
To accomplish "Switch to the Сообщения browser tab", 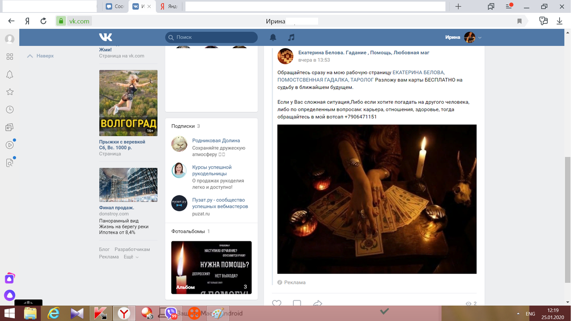I will 115,6.
